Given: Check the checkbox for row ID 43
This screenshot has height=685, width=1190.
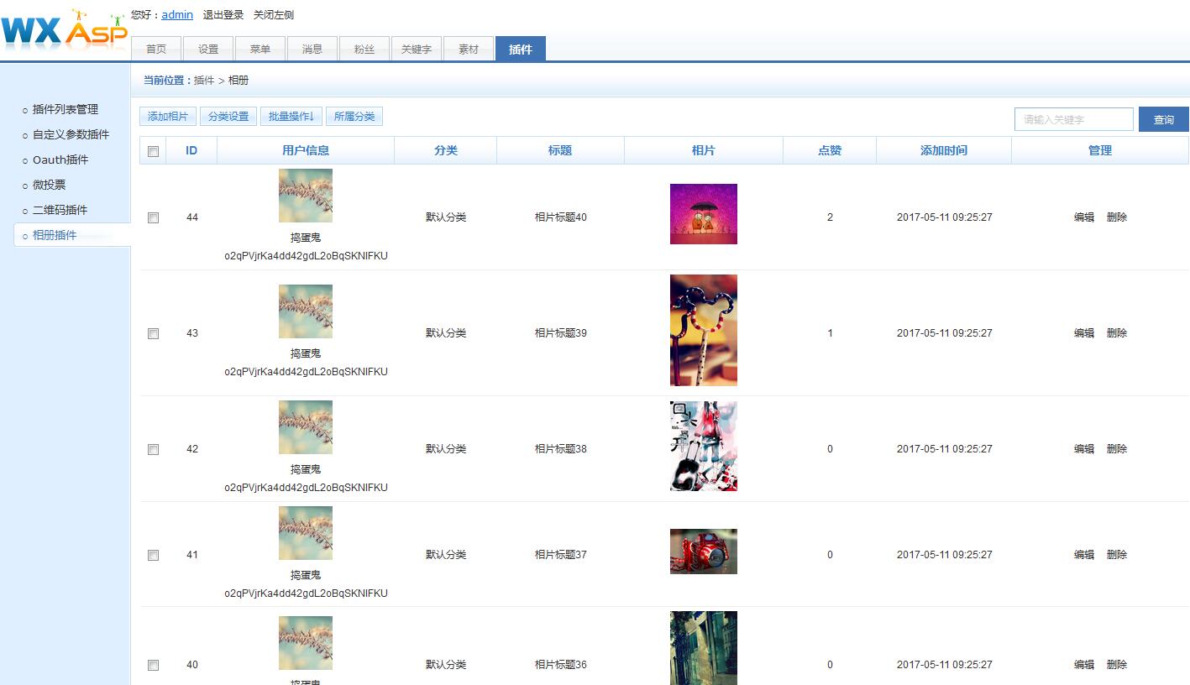Looking at the screenshot, I should [x=153, y=333].
